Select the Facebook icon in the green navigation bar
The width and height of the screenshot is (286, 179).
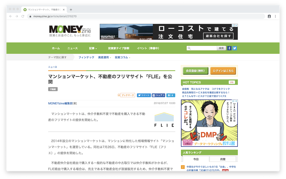pos(229,48)
